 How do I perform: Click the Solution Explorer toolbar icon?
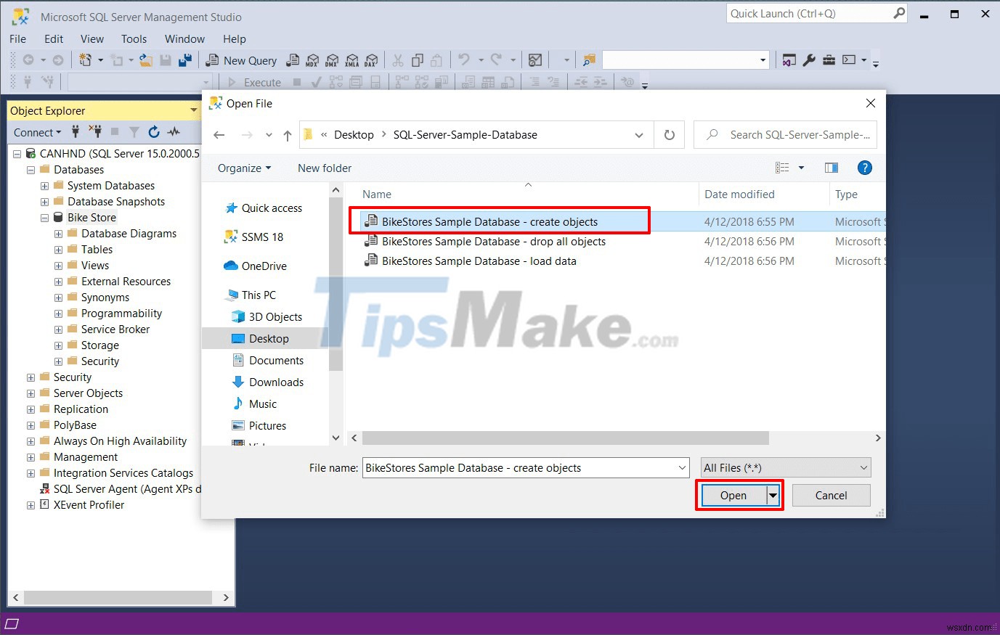[x=789, y=60]
